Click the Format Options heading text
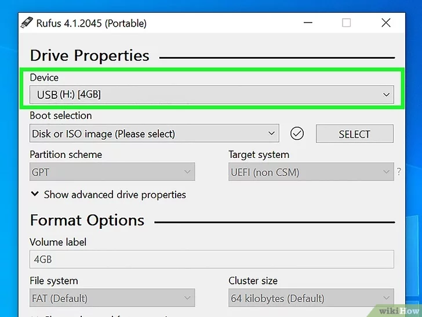422x317 pixels. [x=87, y=220]
